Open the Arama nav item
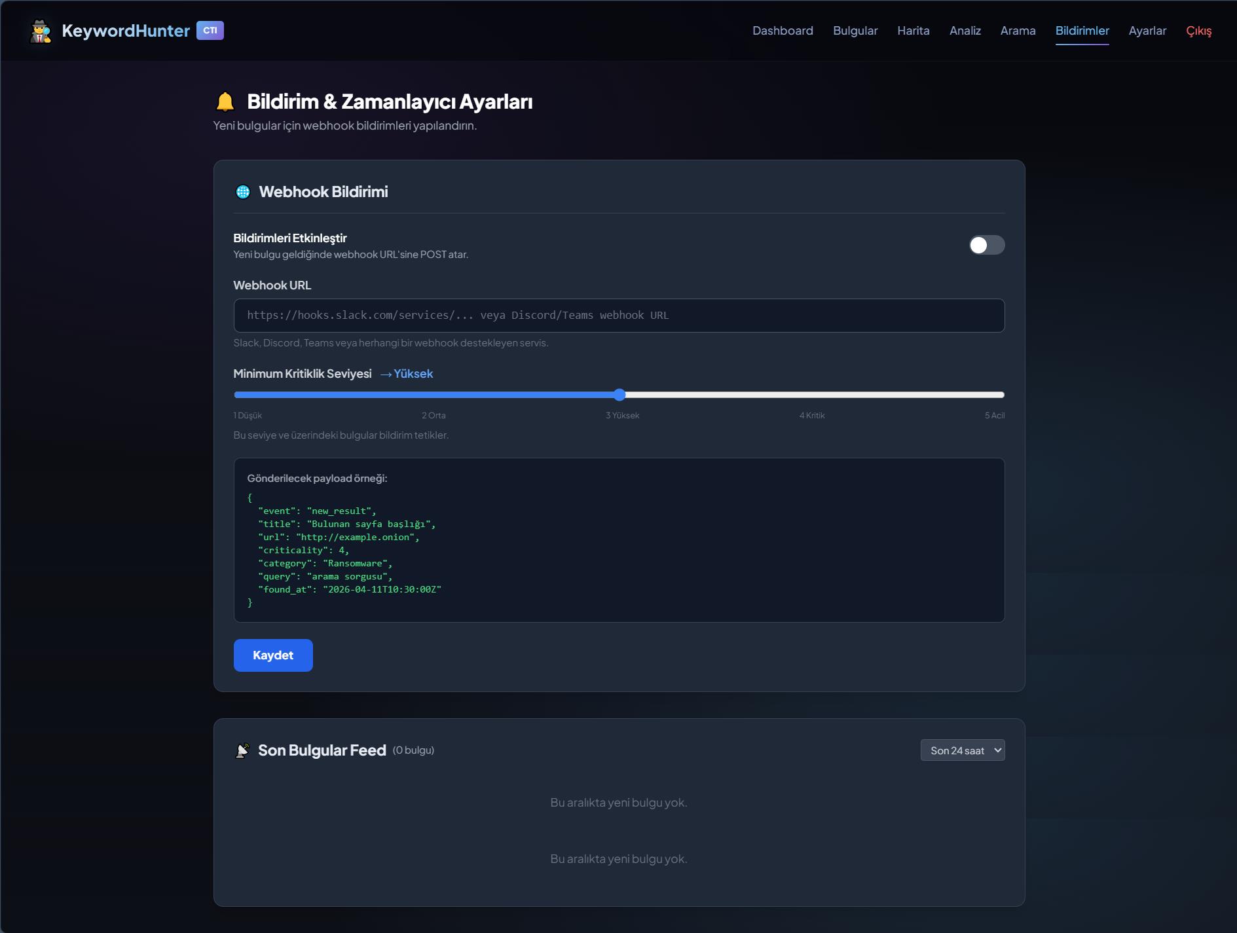Image resolution: width=1237 pixels, height=933 pixels. pos(1018,31)
